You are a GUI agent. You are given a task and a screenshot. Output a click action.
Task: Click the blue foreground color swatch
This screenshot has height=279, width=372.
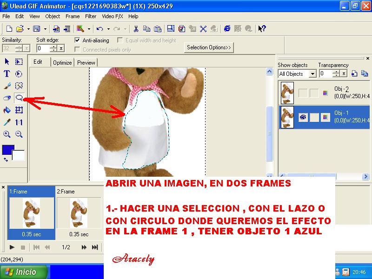point(8,150)
